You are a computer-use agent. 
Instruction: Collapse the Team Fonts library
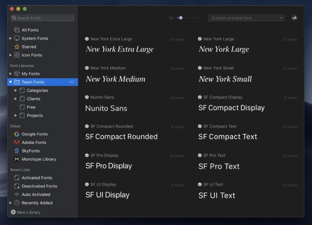(11, 82)
